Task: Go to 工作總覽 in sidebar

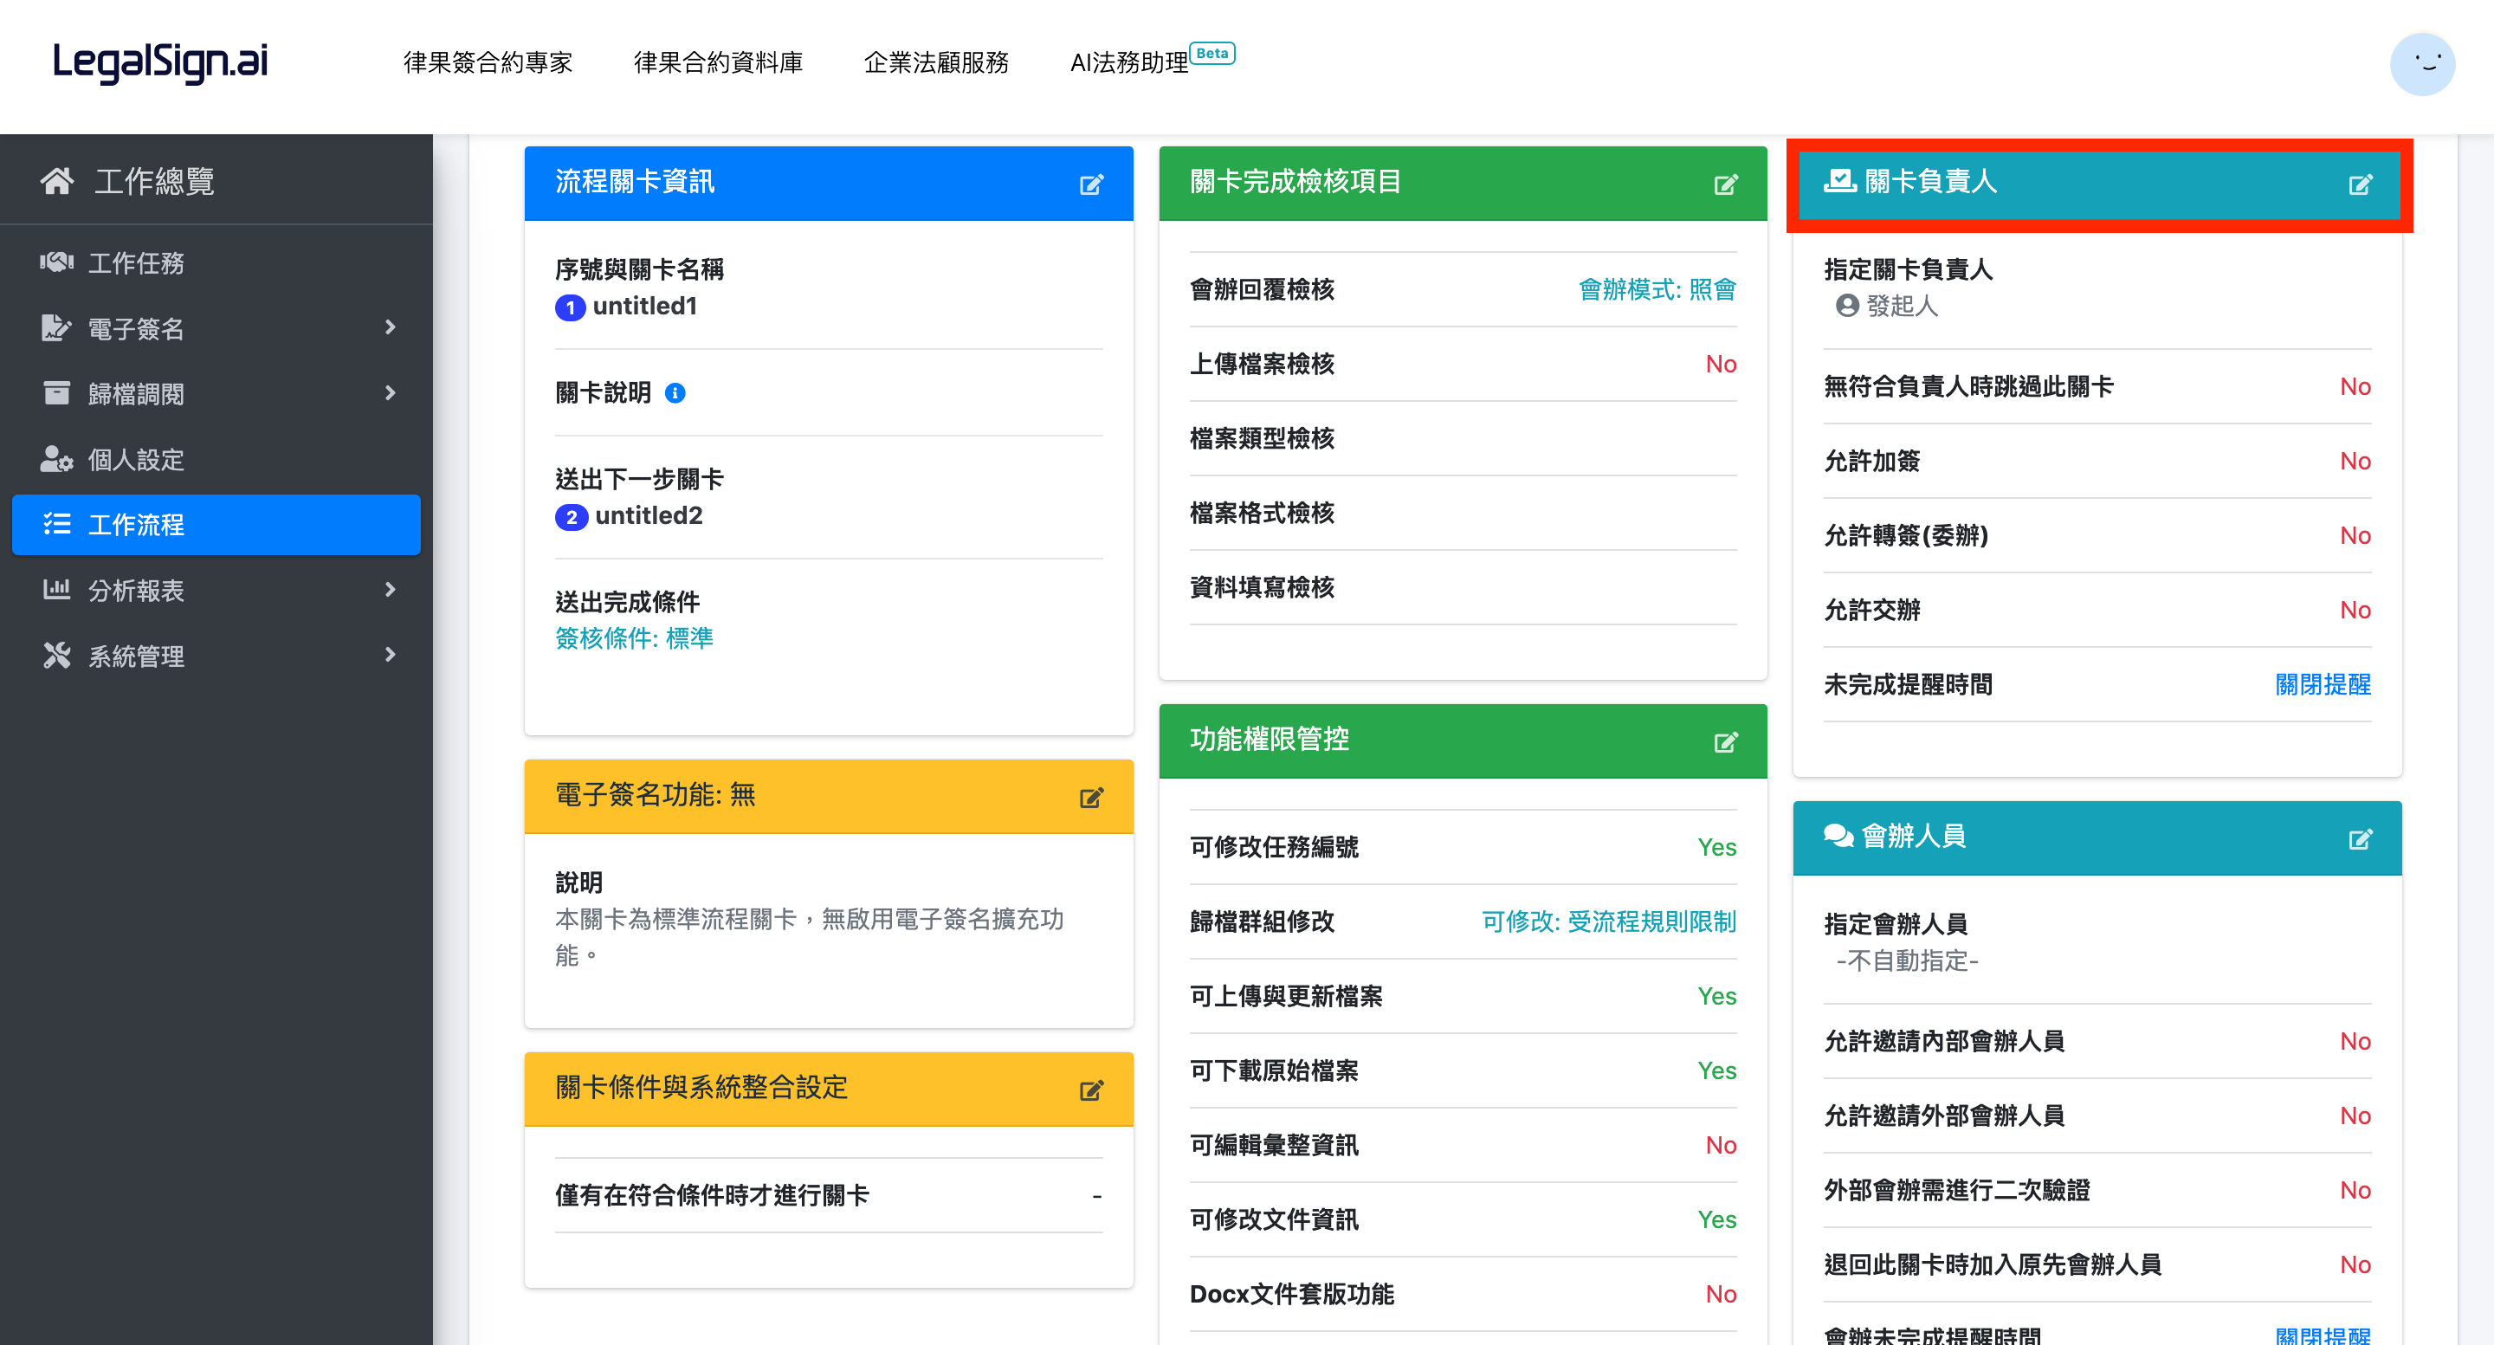Action: (216, 180)
